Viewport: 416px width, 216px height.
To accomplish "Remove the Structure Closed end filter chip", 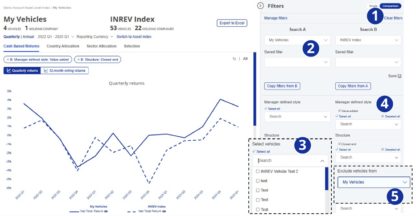I will click(x=78, y=59).
